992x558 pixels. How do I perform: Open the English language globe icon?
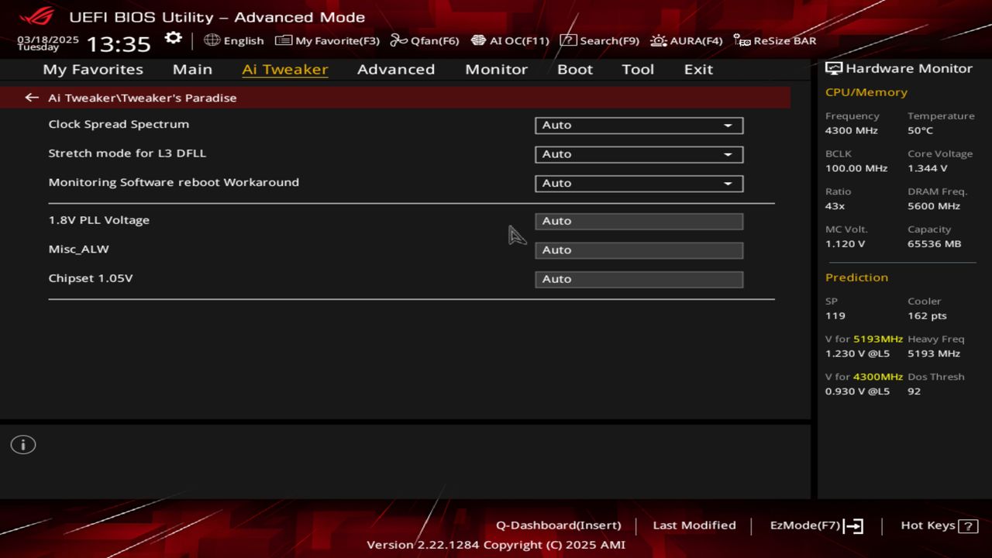212,40
